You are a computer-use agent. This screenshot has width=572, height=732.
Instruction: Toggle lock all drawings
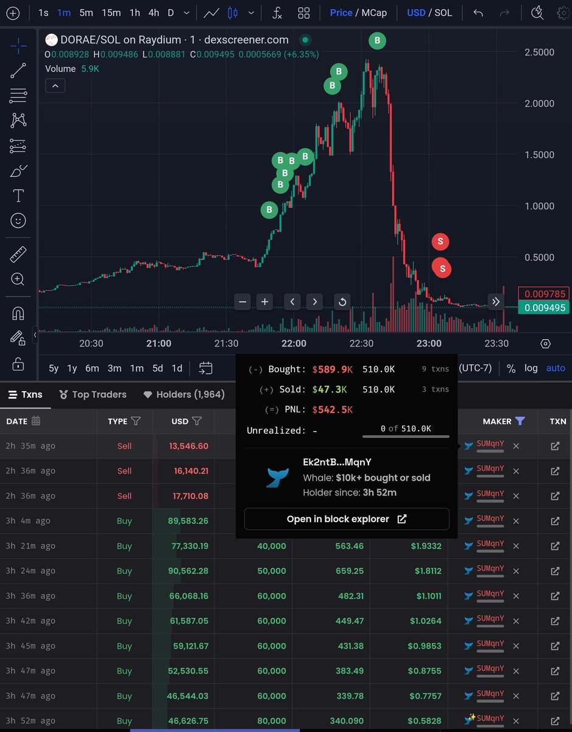(18, 364)
